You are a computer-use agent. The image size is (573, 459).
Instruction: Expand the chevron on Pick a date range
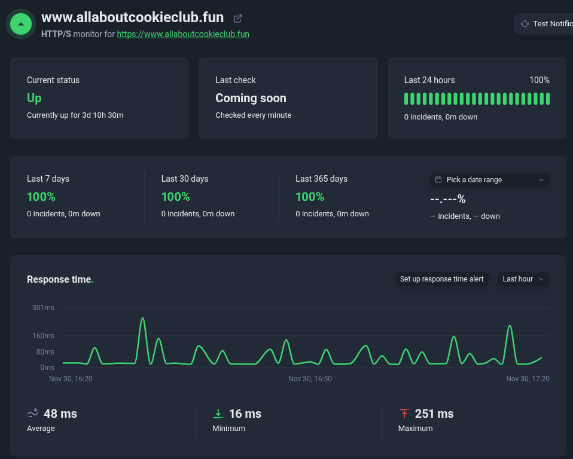tap(541, 179)
